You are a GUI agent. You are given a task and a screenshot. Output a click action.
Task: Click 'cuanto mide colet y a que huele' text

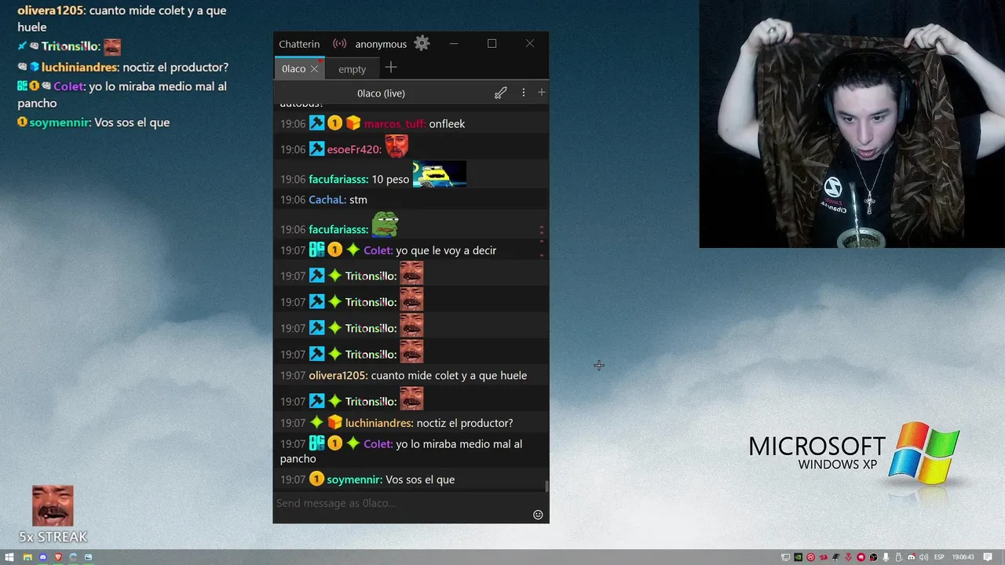[x=449, y=375]
